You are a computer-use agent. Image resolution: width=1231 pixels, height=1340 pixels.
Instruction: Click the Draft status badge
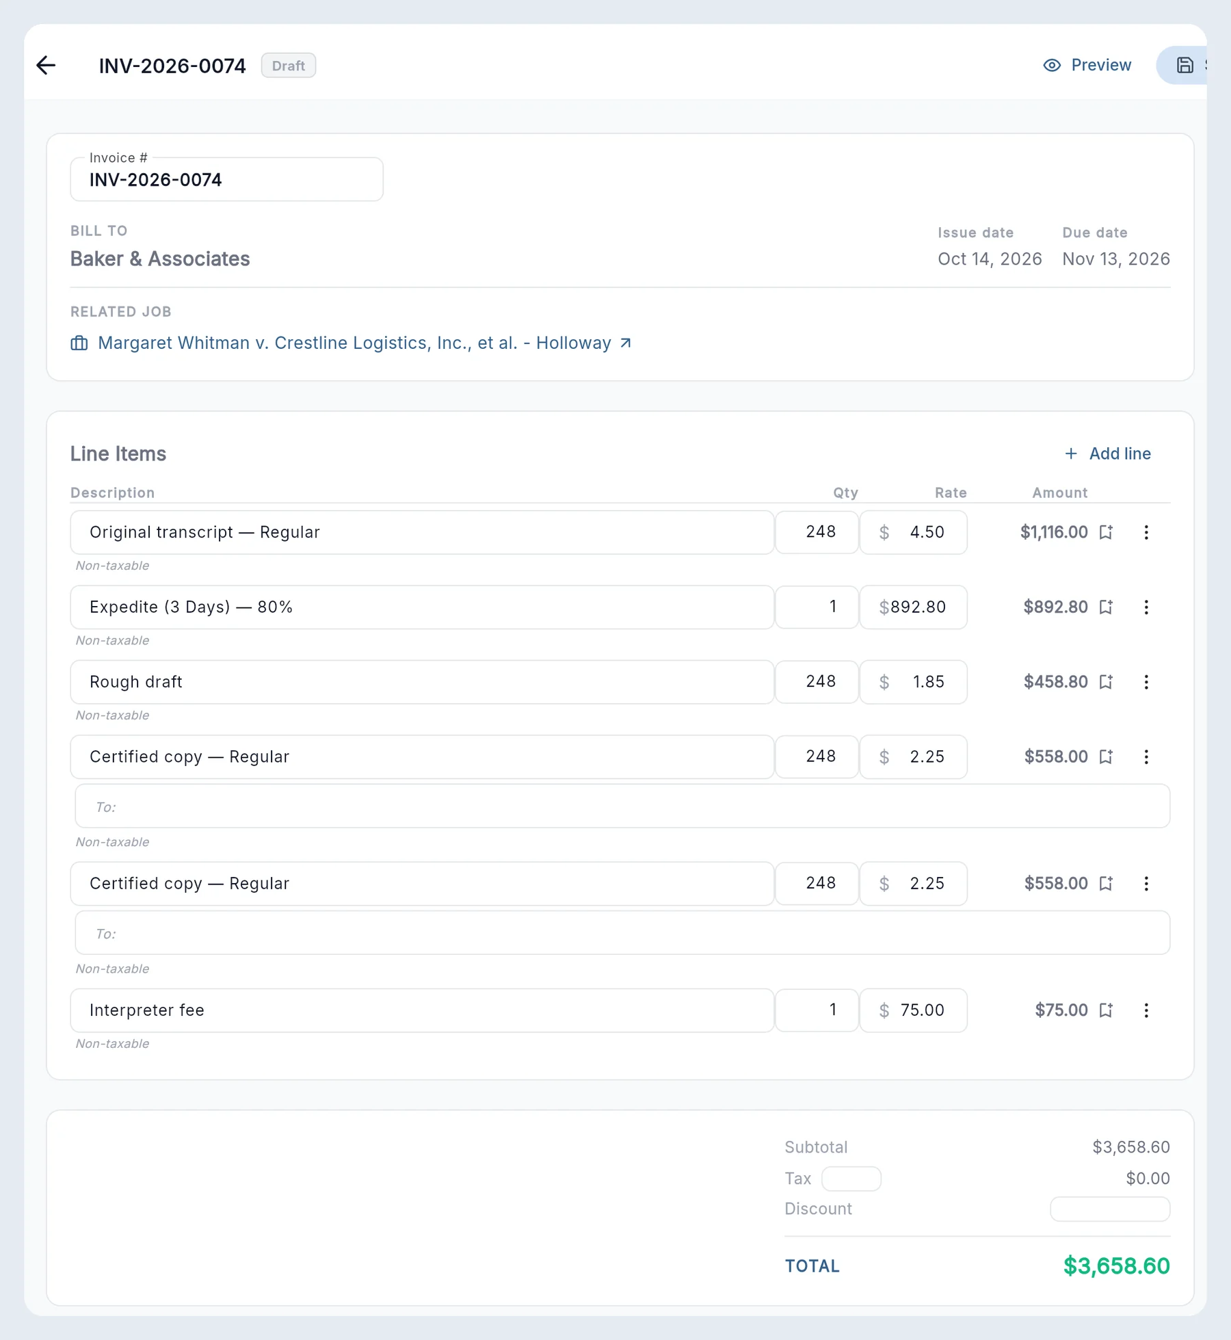289,66
